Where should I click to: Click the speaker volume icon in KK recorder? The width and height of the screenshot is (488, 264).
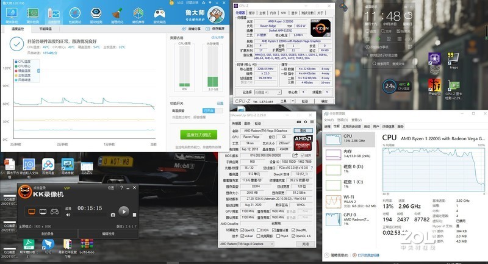[68, 215]
